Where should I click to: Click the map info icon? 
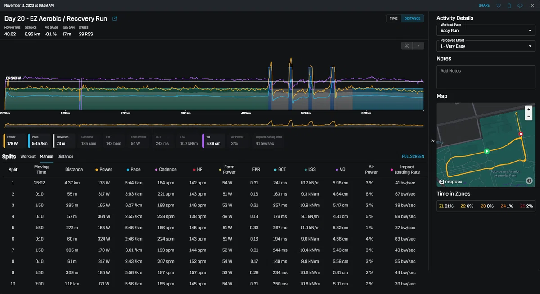pos(529,181)
